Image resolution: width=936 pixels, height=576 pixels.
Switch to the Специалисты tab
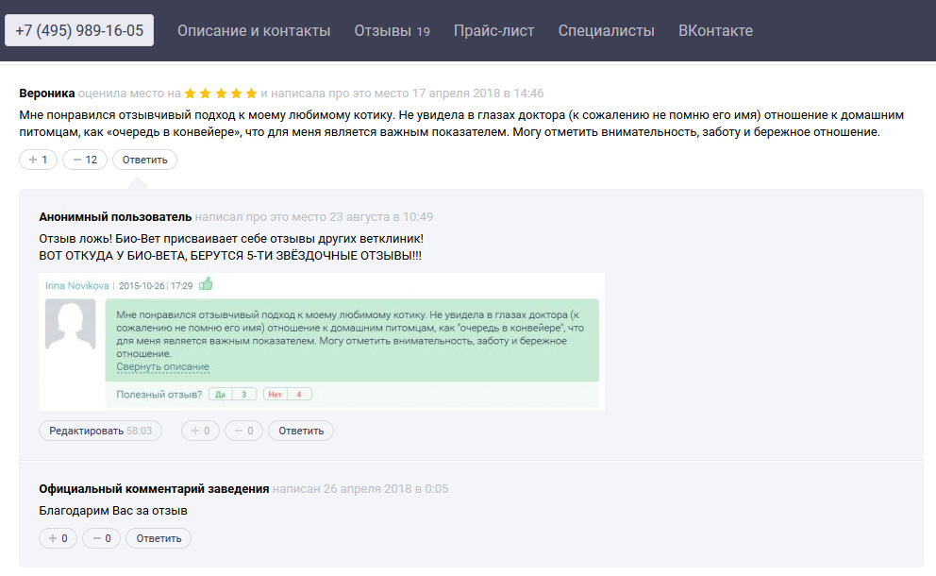pos(606,30)
